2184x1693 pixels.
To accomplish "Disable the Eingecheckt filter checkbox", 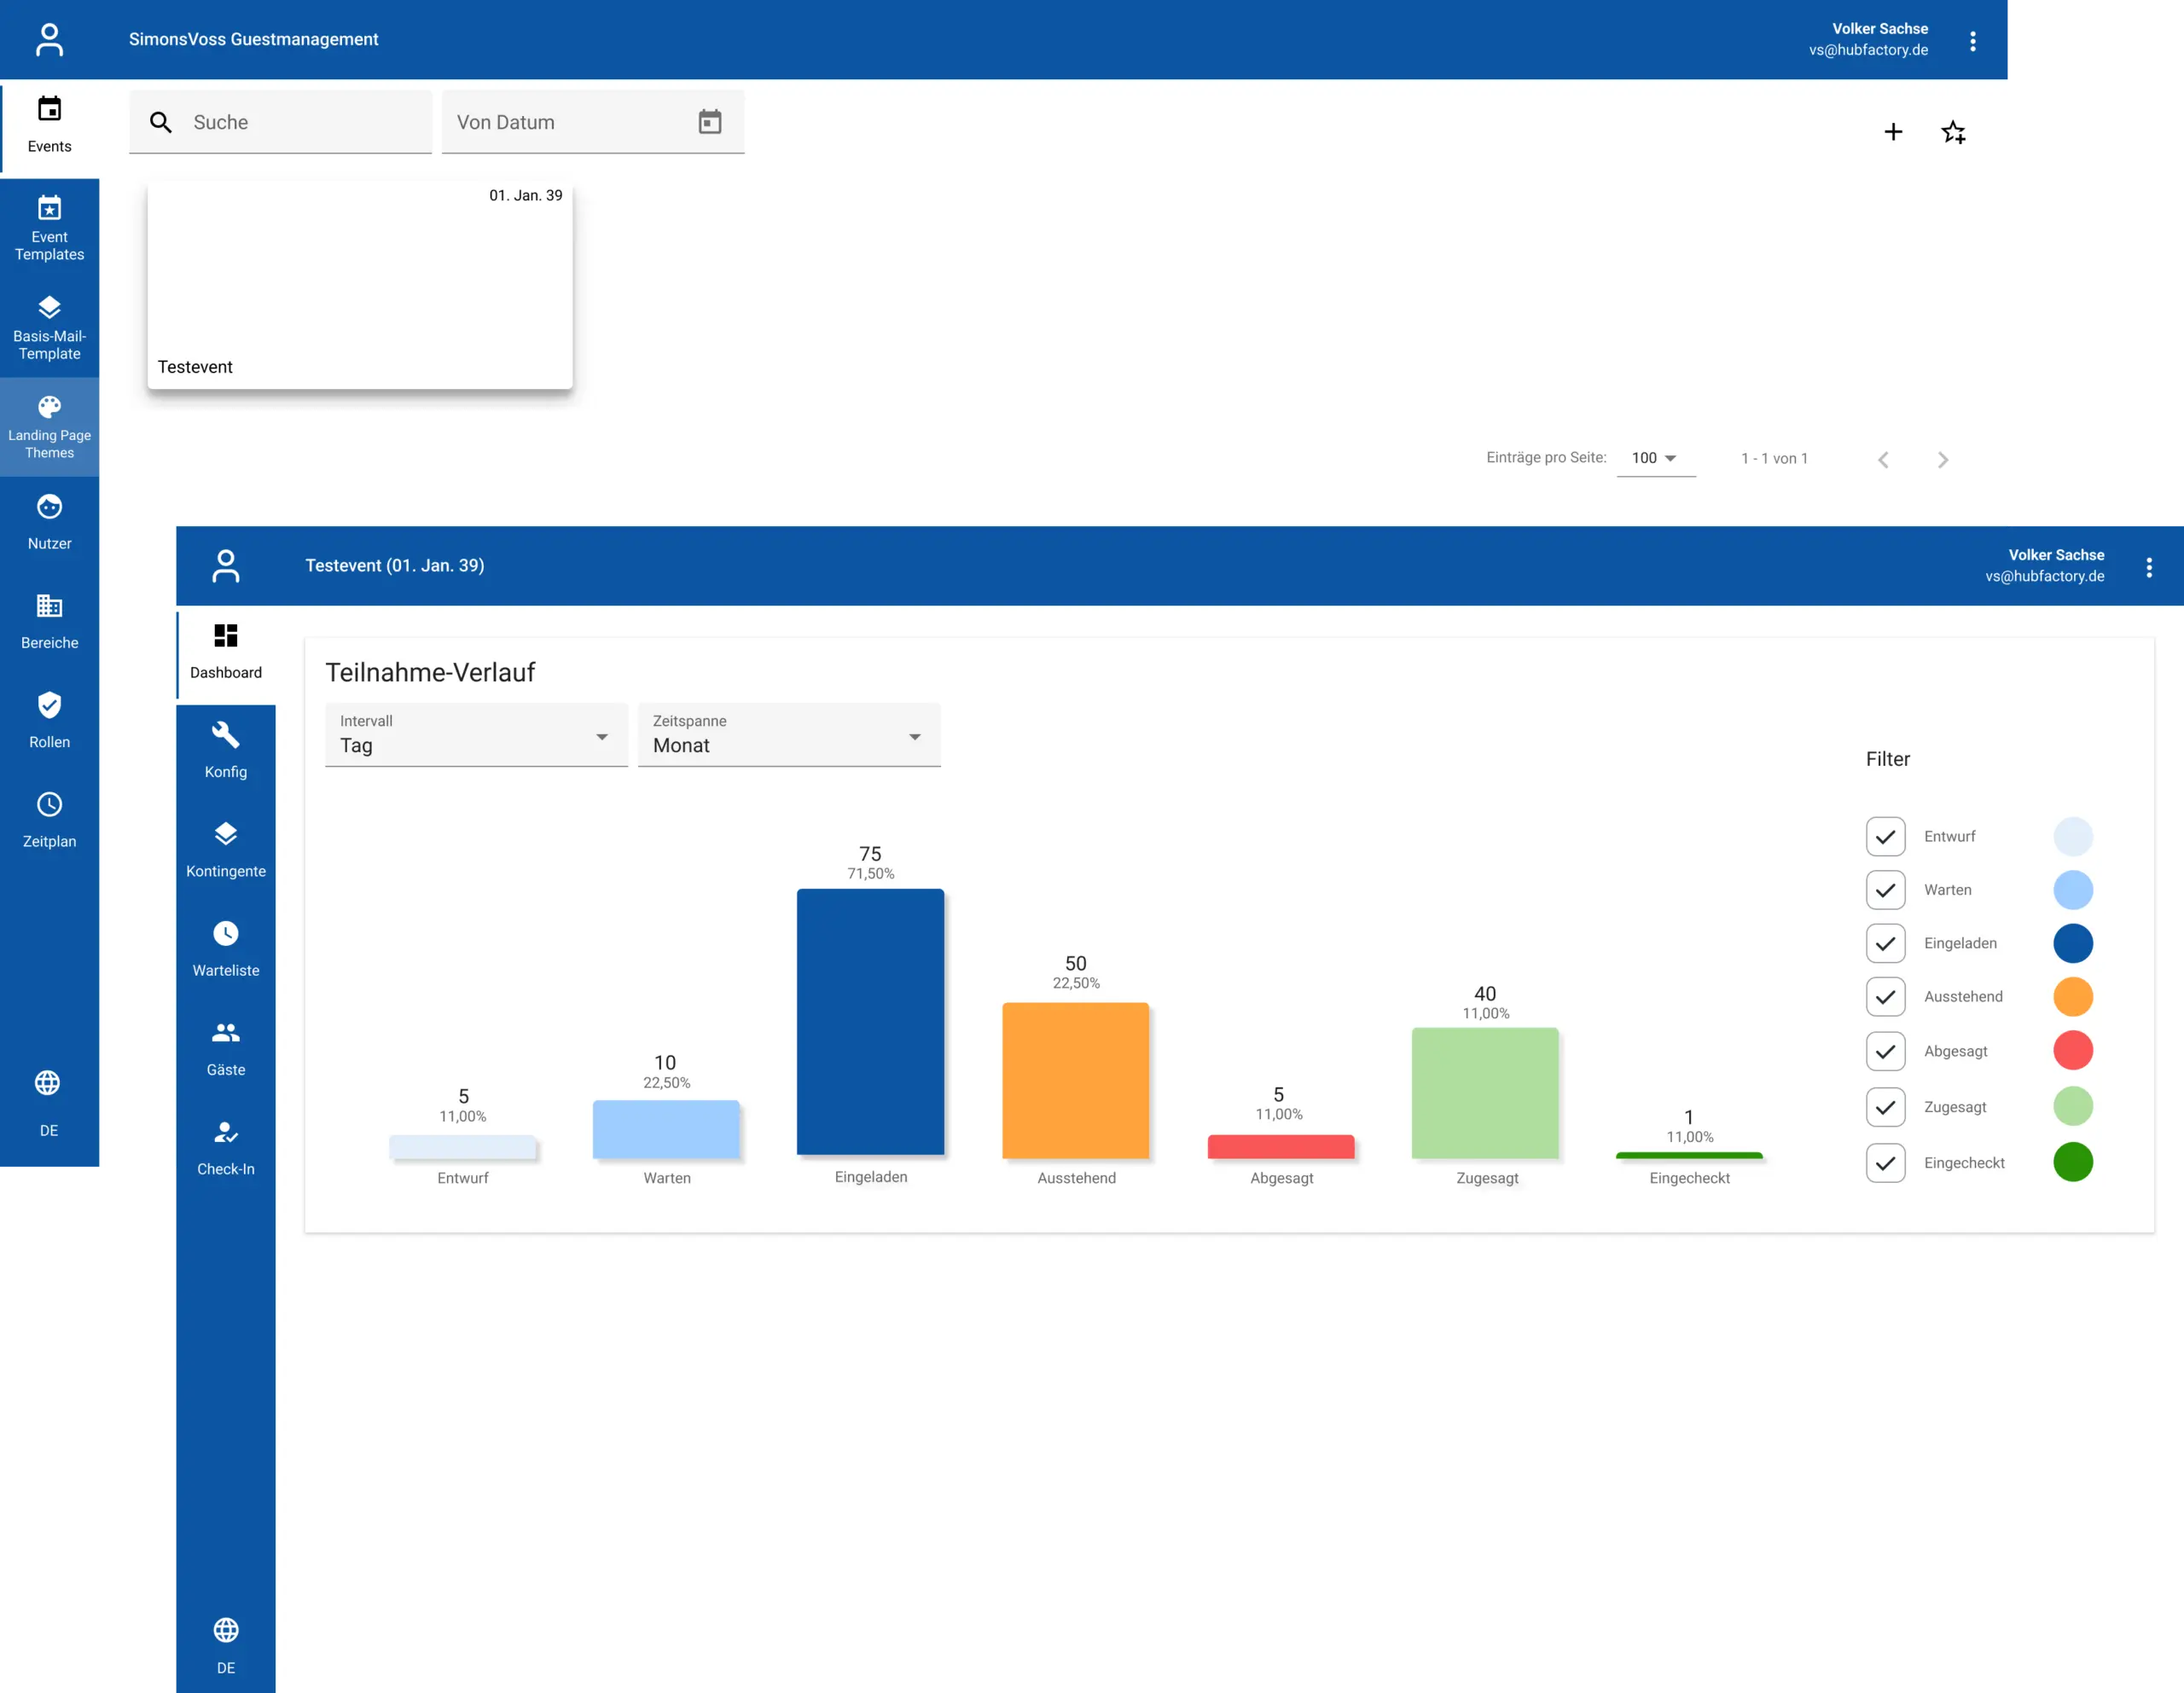I will (x=1885, y=1163).
